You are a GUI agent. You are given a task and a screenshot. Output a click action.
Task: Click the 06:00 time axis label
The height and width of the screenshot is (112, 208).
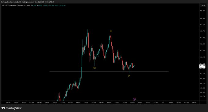click(x=24, y=103)
